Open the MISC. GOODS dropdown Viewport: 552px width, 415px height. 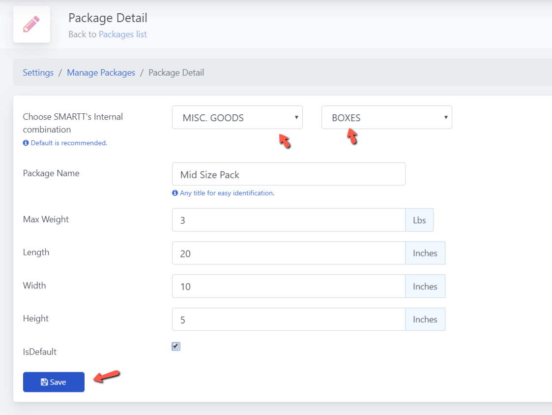(237, 118)
